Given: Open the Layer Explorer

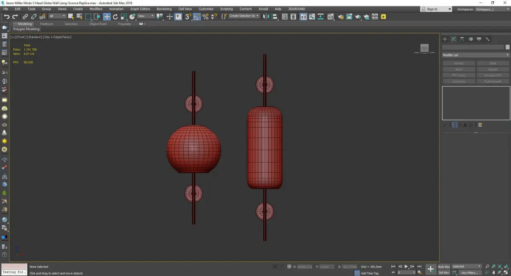Looking at the screenshot, I should (x=294, y=17).
